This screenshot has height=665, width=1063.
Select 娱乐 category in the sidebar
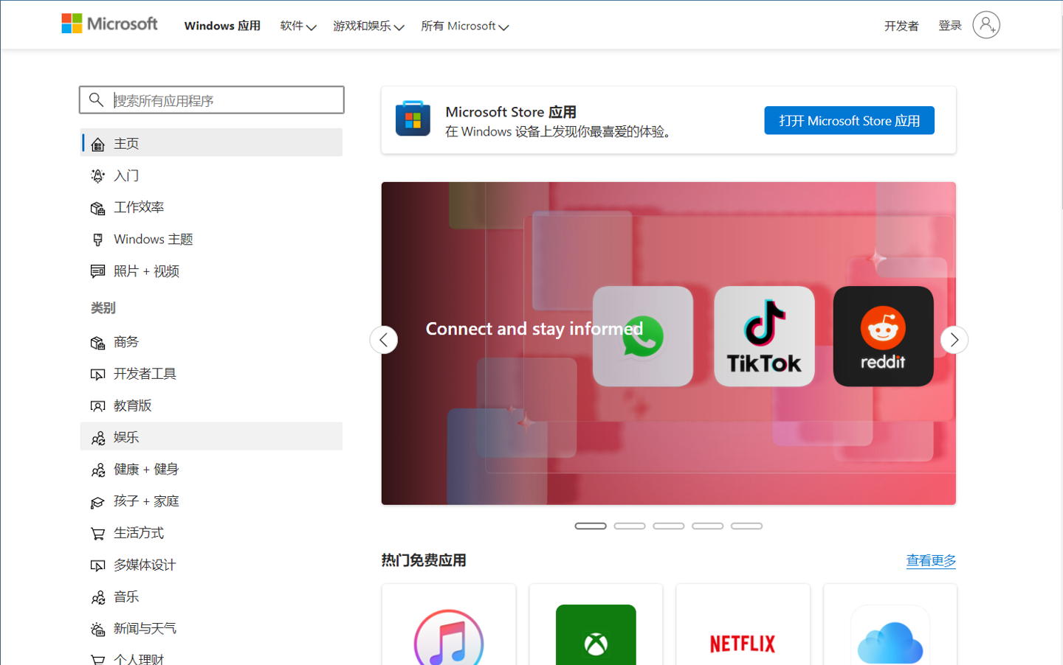pos(211,436)
